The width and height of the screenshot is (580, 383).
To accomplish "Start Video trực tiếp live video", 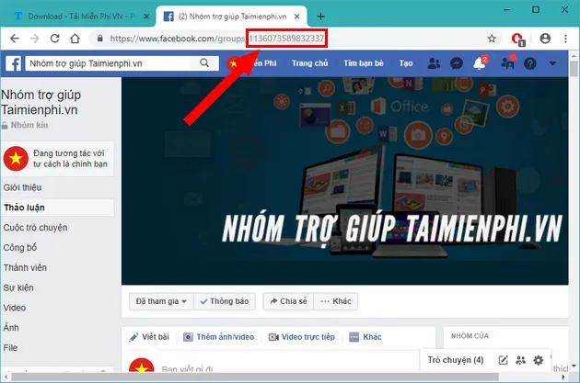I will coord(302,337).
